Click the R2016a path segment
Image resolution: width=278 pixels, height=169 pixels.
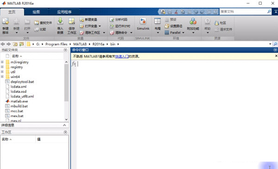(98, 44)
